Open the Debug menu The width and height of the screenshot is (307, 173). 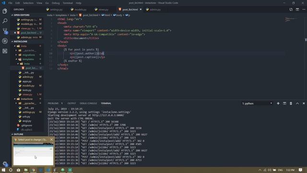[56, 3]
